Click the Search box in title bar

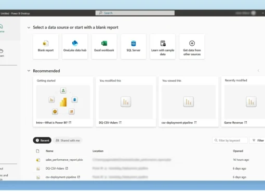135,13
